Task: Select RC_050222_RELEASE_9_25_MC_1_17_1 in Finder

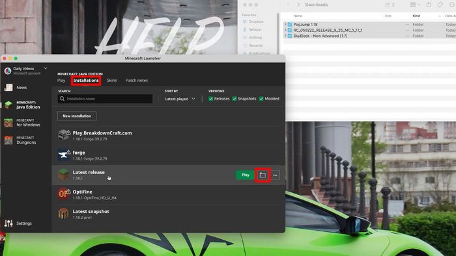Action: click(328, 30)
